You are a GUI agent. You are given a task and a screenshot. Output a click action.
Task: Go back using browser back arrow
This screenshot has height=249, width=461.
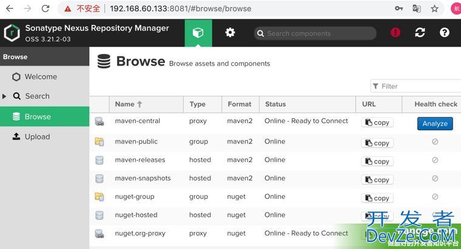point(10,8)
